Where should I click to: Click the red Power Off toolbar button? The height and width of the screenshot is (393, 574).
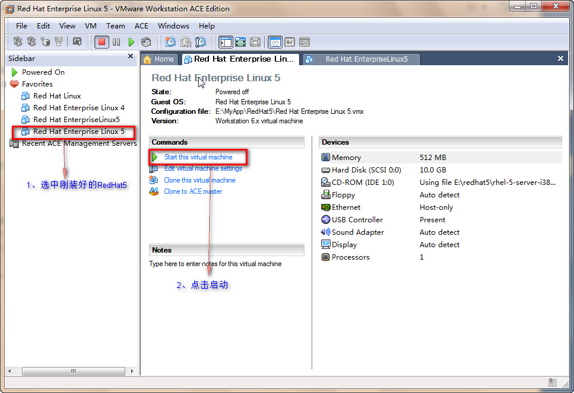(102, 42)
